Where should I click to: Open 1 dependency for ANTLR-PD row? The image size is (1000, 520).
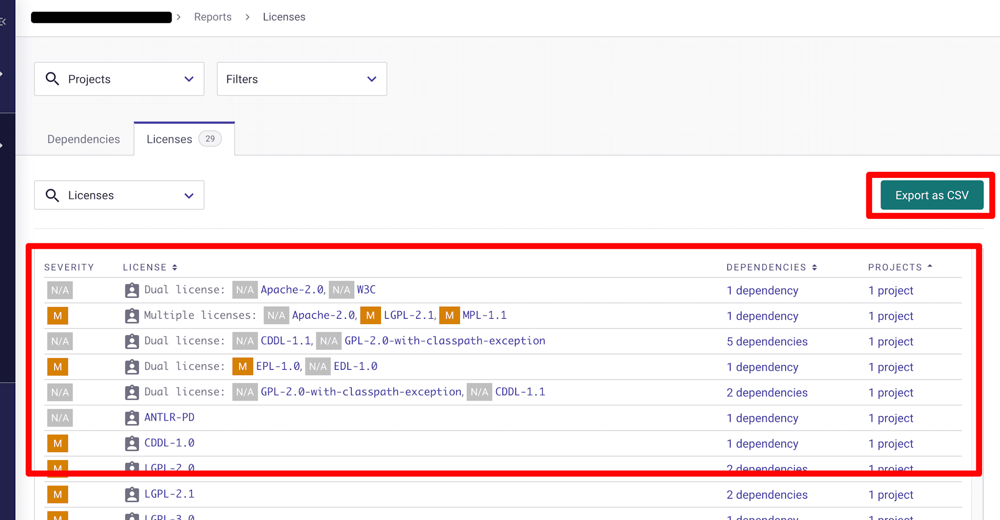coord(762,418)
